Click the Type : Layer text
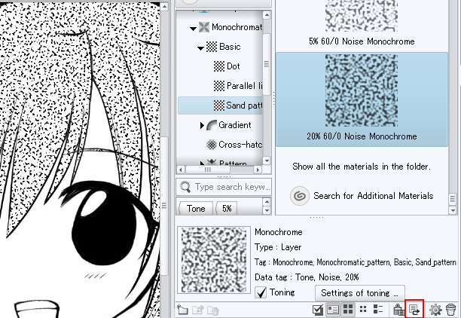Viewport: 461px width, 318px height. (x=278, y=247)
